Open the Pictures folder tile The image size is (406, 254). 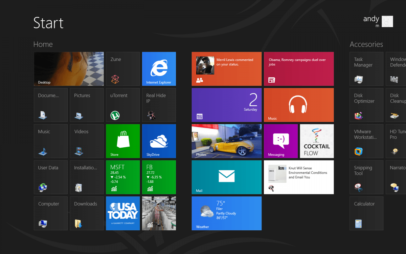click(x=87, y=105)
